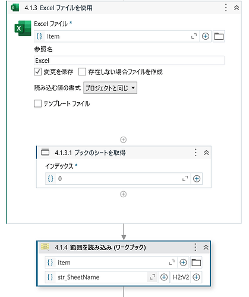The height and width of the screenshot is (297, 249).
Task: Click the str_SheetName input field
Action: tap(97, 277)
